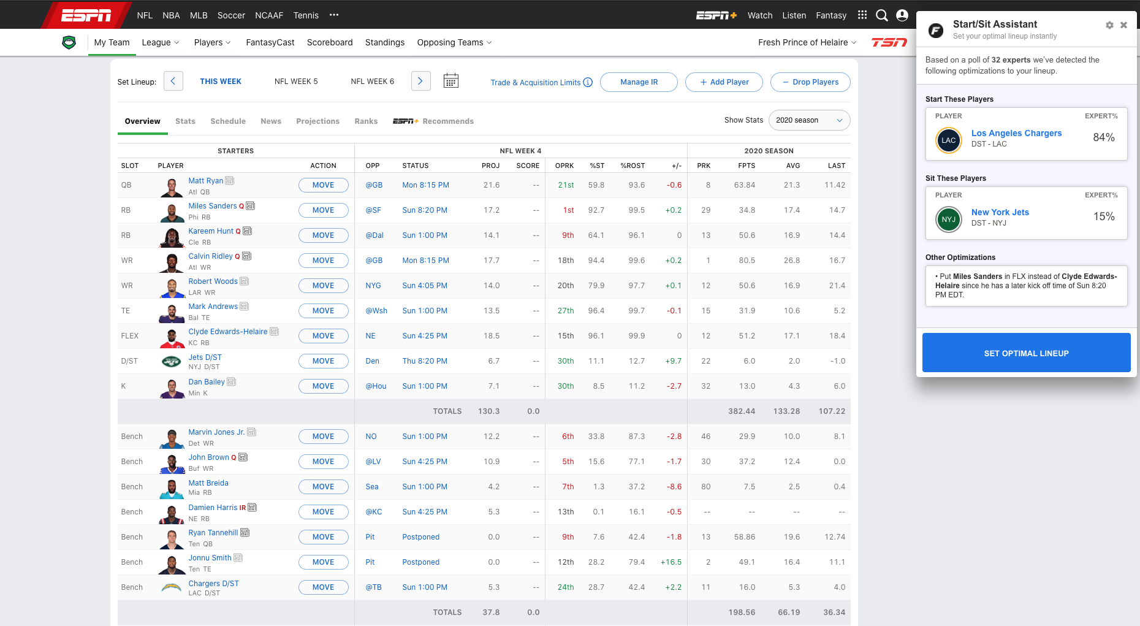Viewport: 1140px width, 626px height.
Task: Click the Drop Players button
Action: pyautogui.click(x=810, y=82)
